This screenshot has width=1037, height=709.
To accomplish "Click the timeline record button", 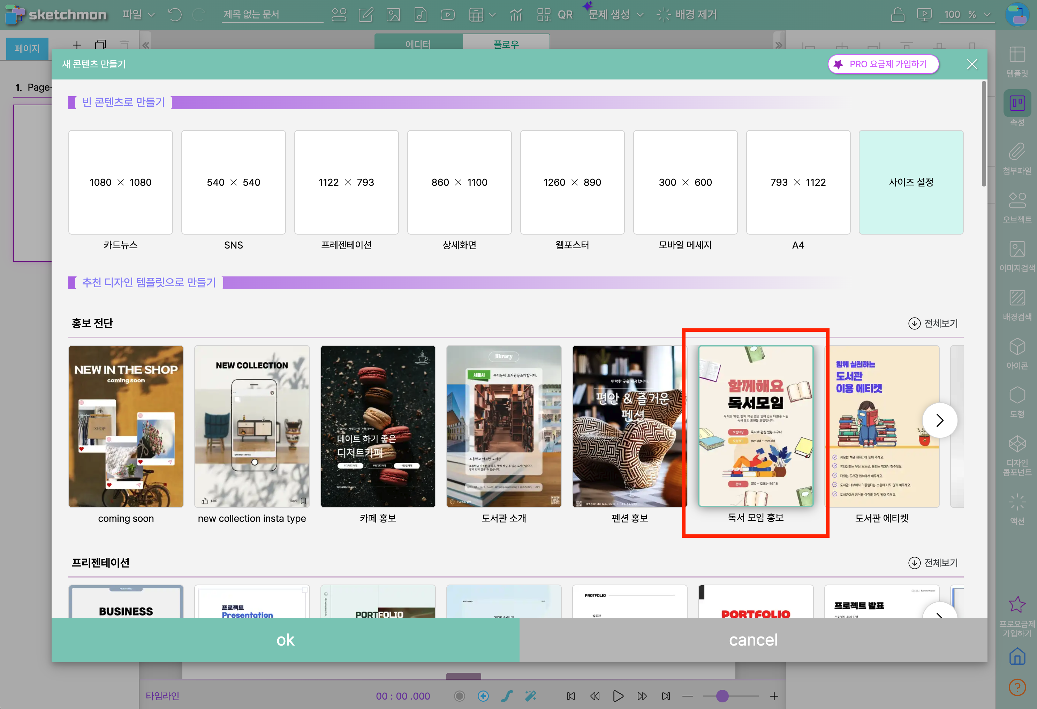I will click(x=459, y=696).
